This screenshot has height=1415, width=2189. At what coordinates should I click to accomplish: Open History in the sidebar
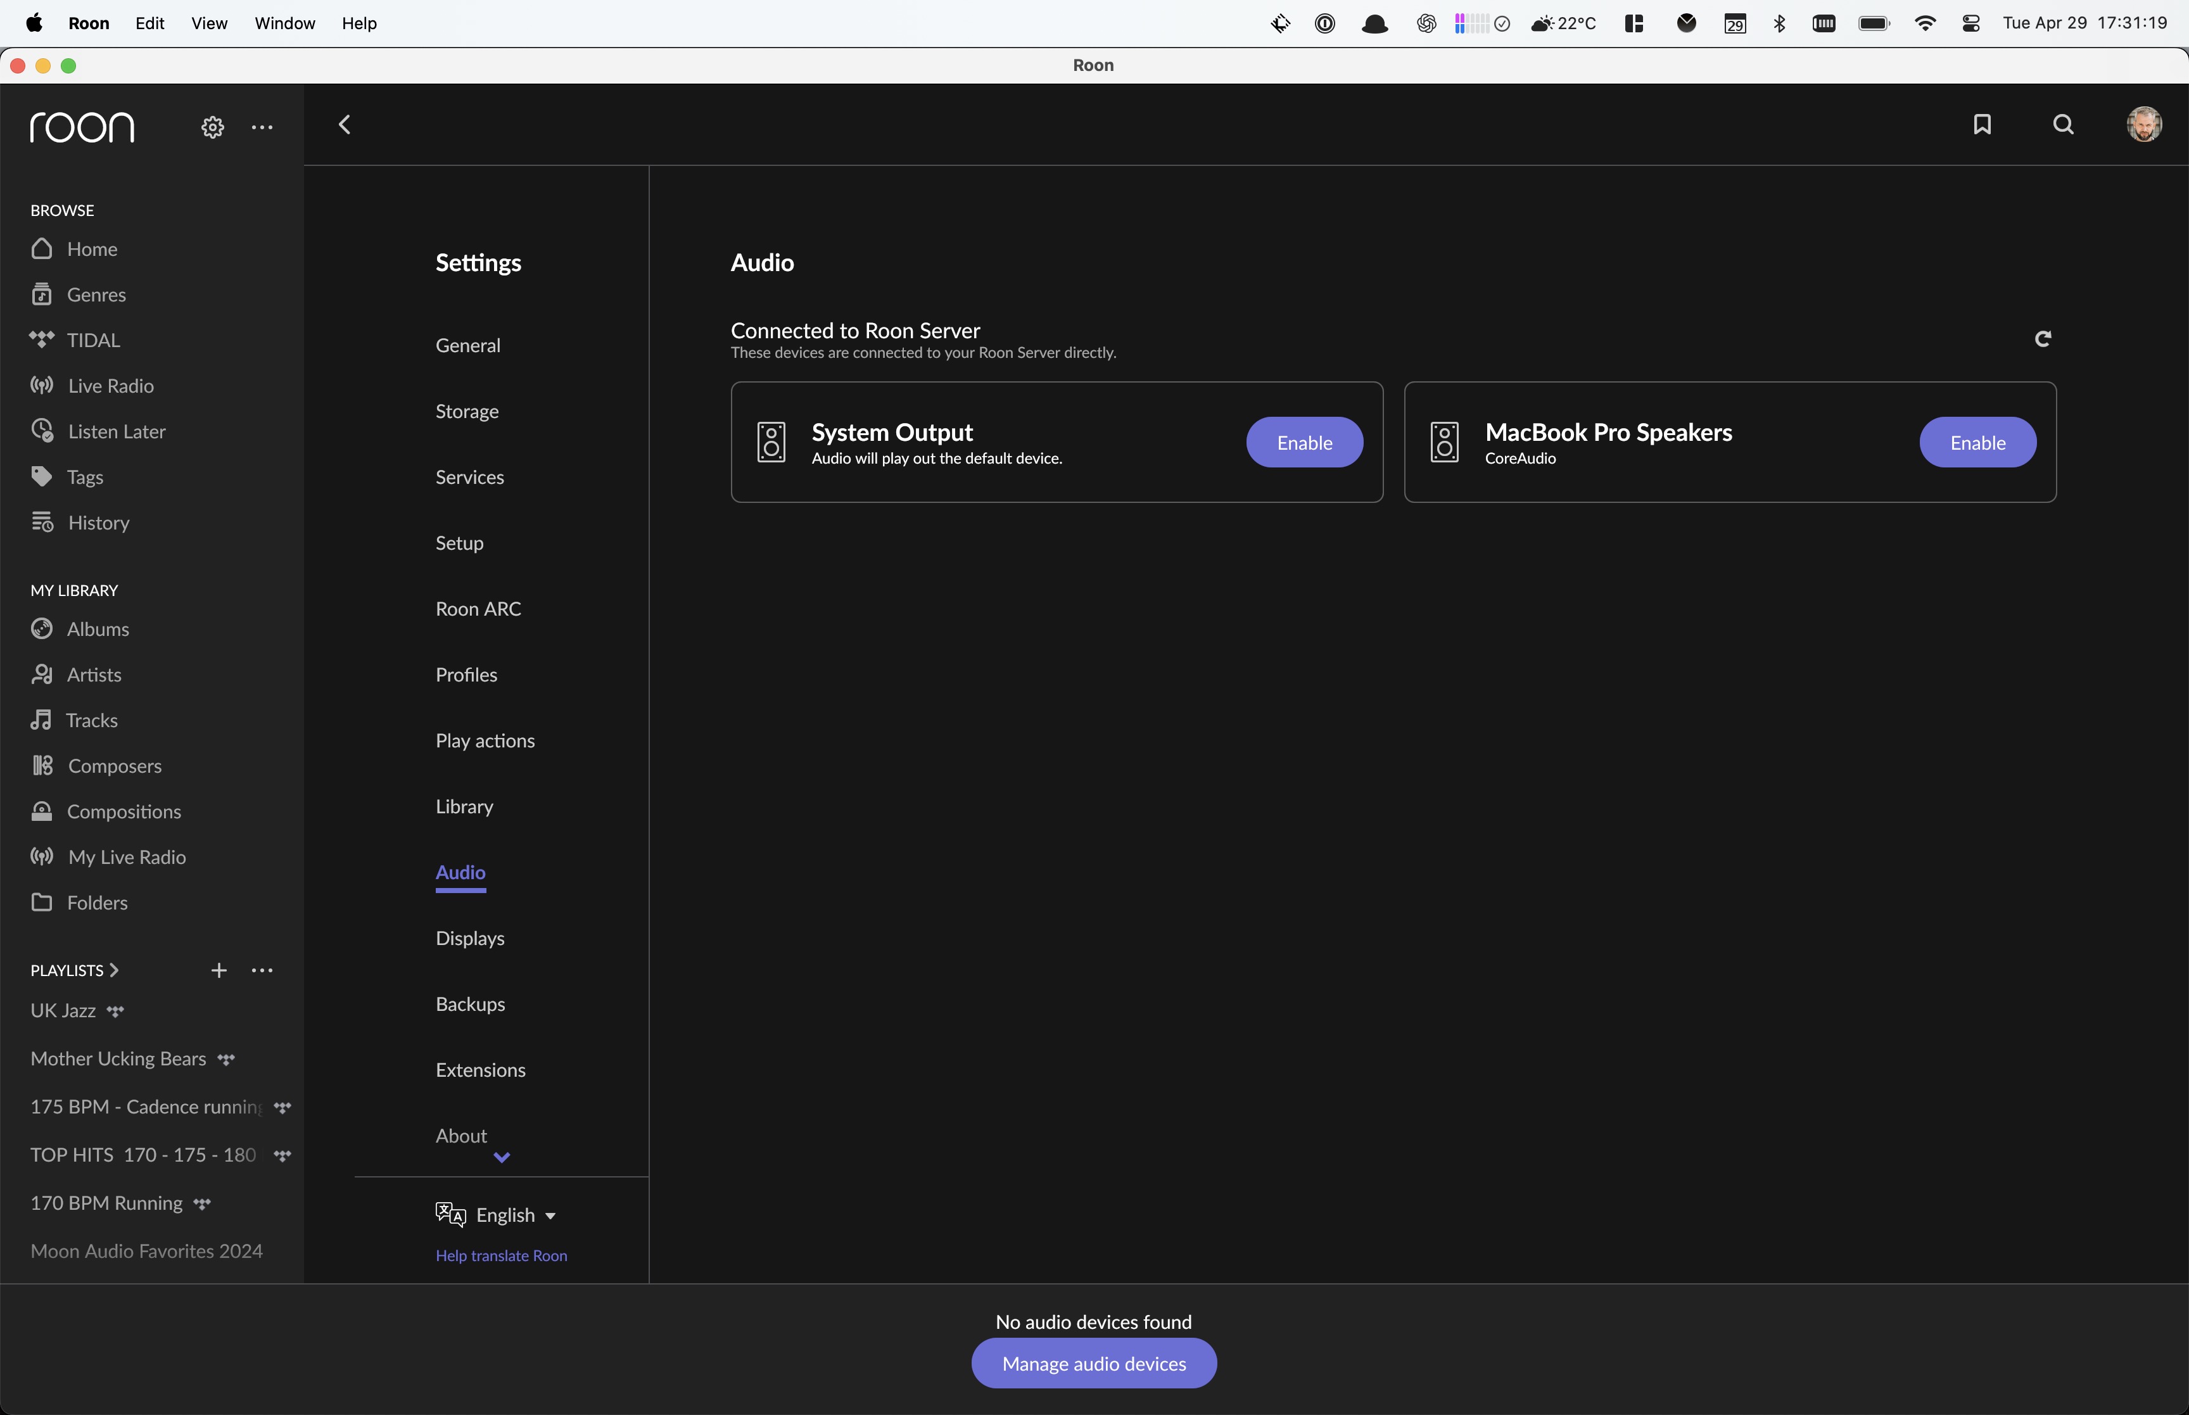(x=80, y=523)
